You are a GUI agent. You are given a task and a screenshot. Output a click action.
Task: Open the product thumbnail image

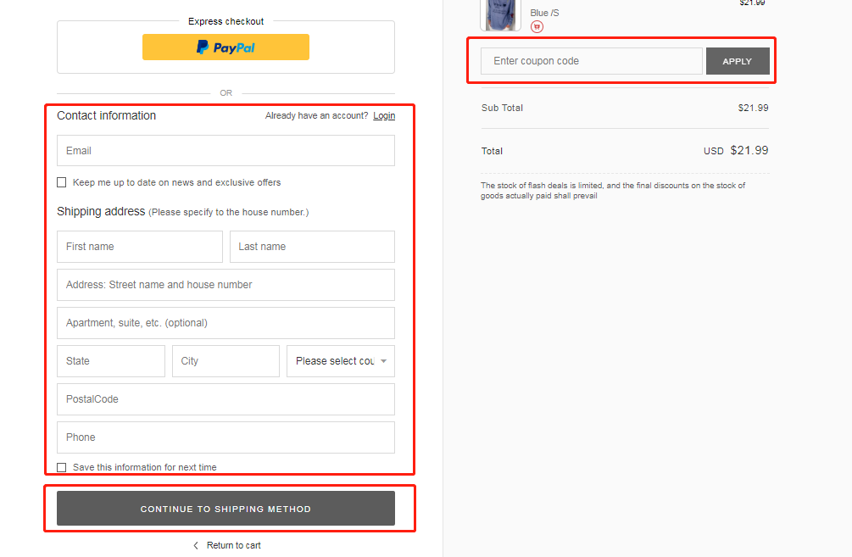(x=500, y=14)
